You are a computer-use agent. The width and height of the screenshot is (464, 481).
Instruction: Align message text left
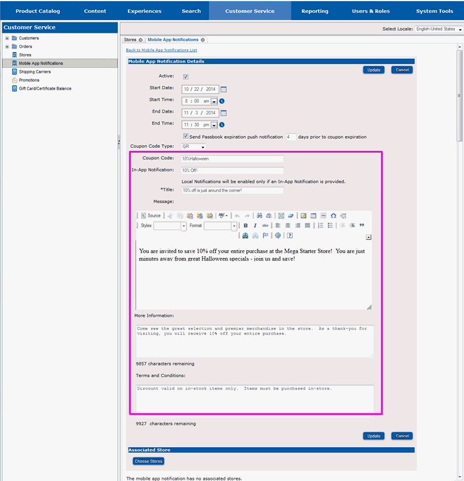(278, 225)
